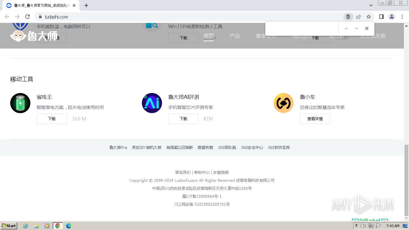Click the page vertical scrollbar thumb
Screen dimensions: 409x230
pyautogui.click(x=406, y=180)
